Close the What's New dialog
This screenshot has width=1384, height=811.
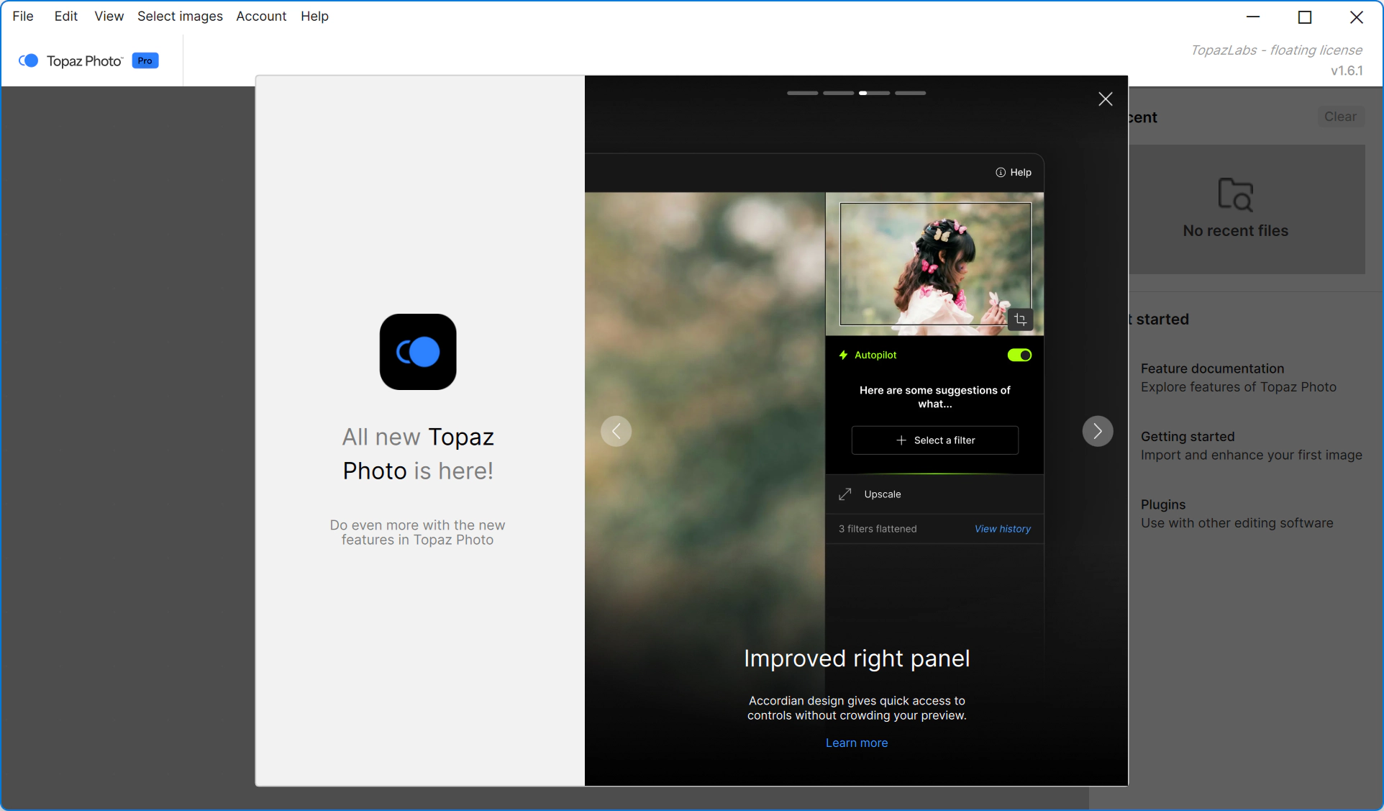(x=1106, y=99)
